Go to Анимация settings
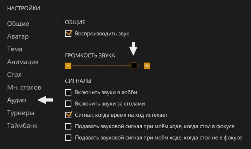This screenshot has height=149, width=251. (x=23, y=62)
